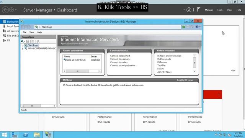Open the Manage menu in Server Manager

(x=209, y=10)
